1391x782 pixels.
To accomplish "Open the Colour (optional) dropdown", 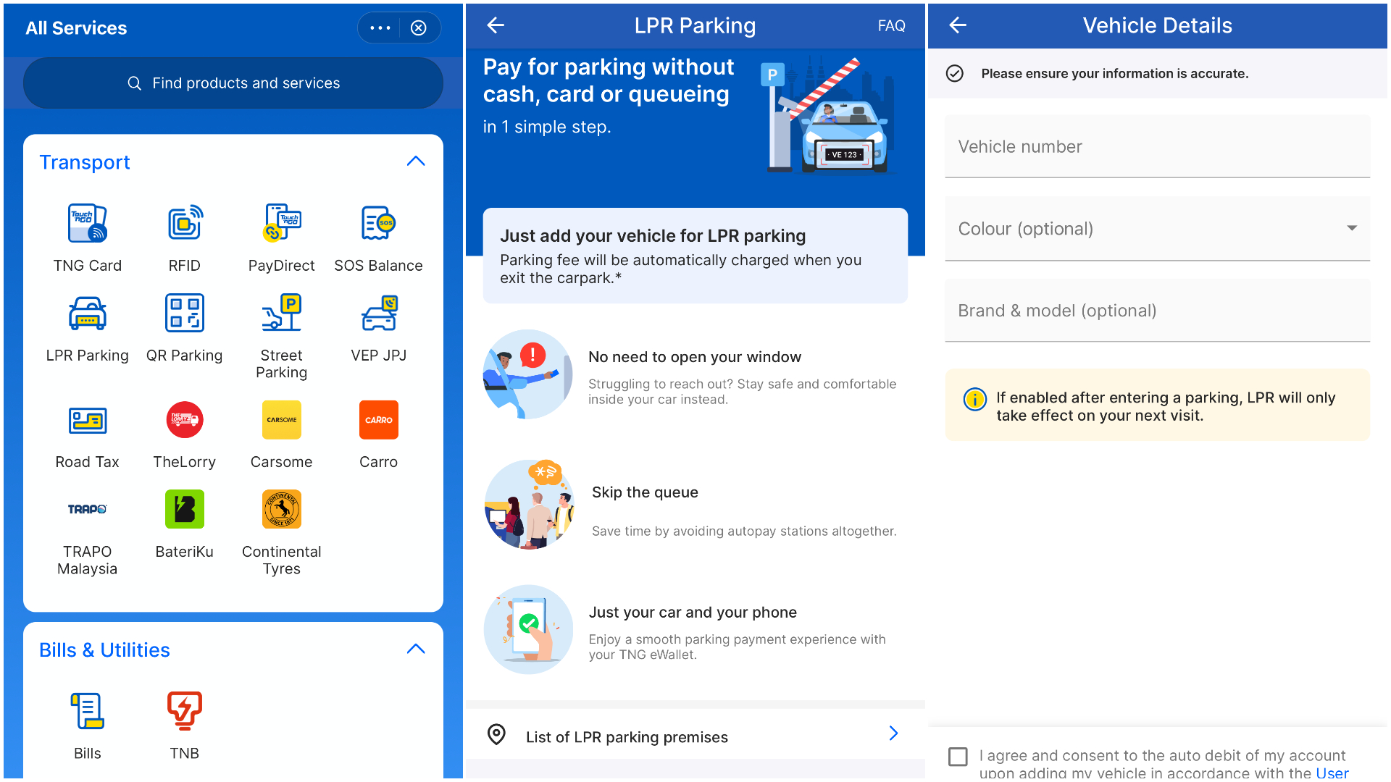I will pyautogui.click(x=1157, y=229).
